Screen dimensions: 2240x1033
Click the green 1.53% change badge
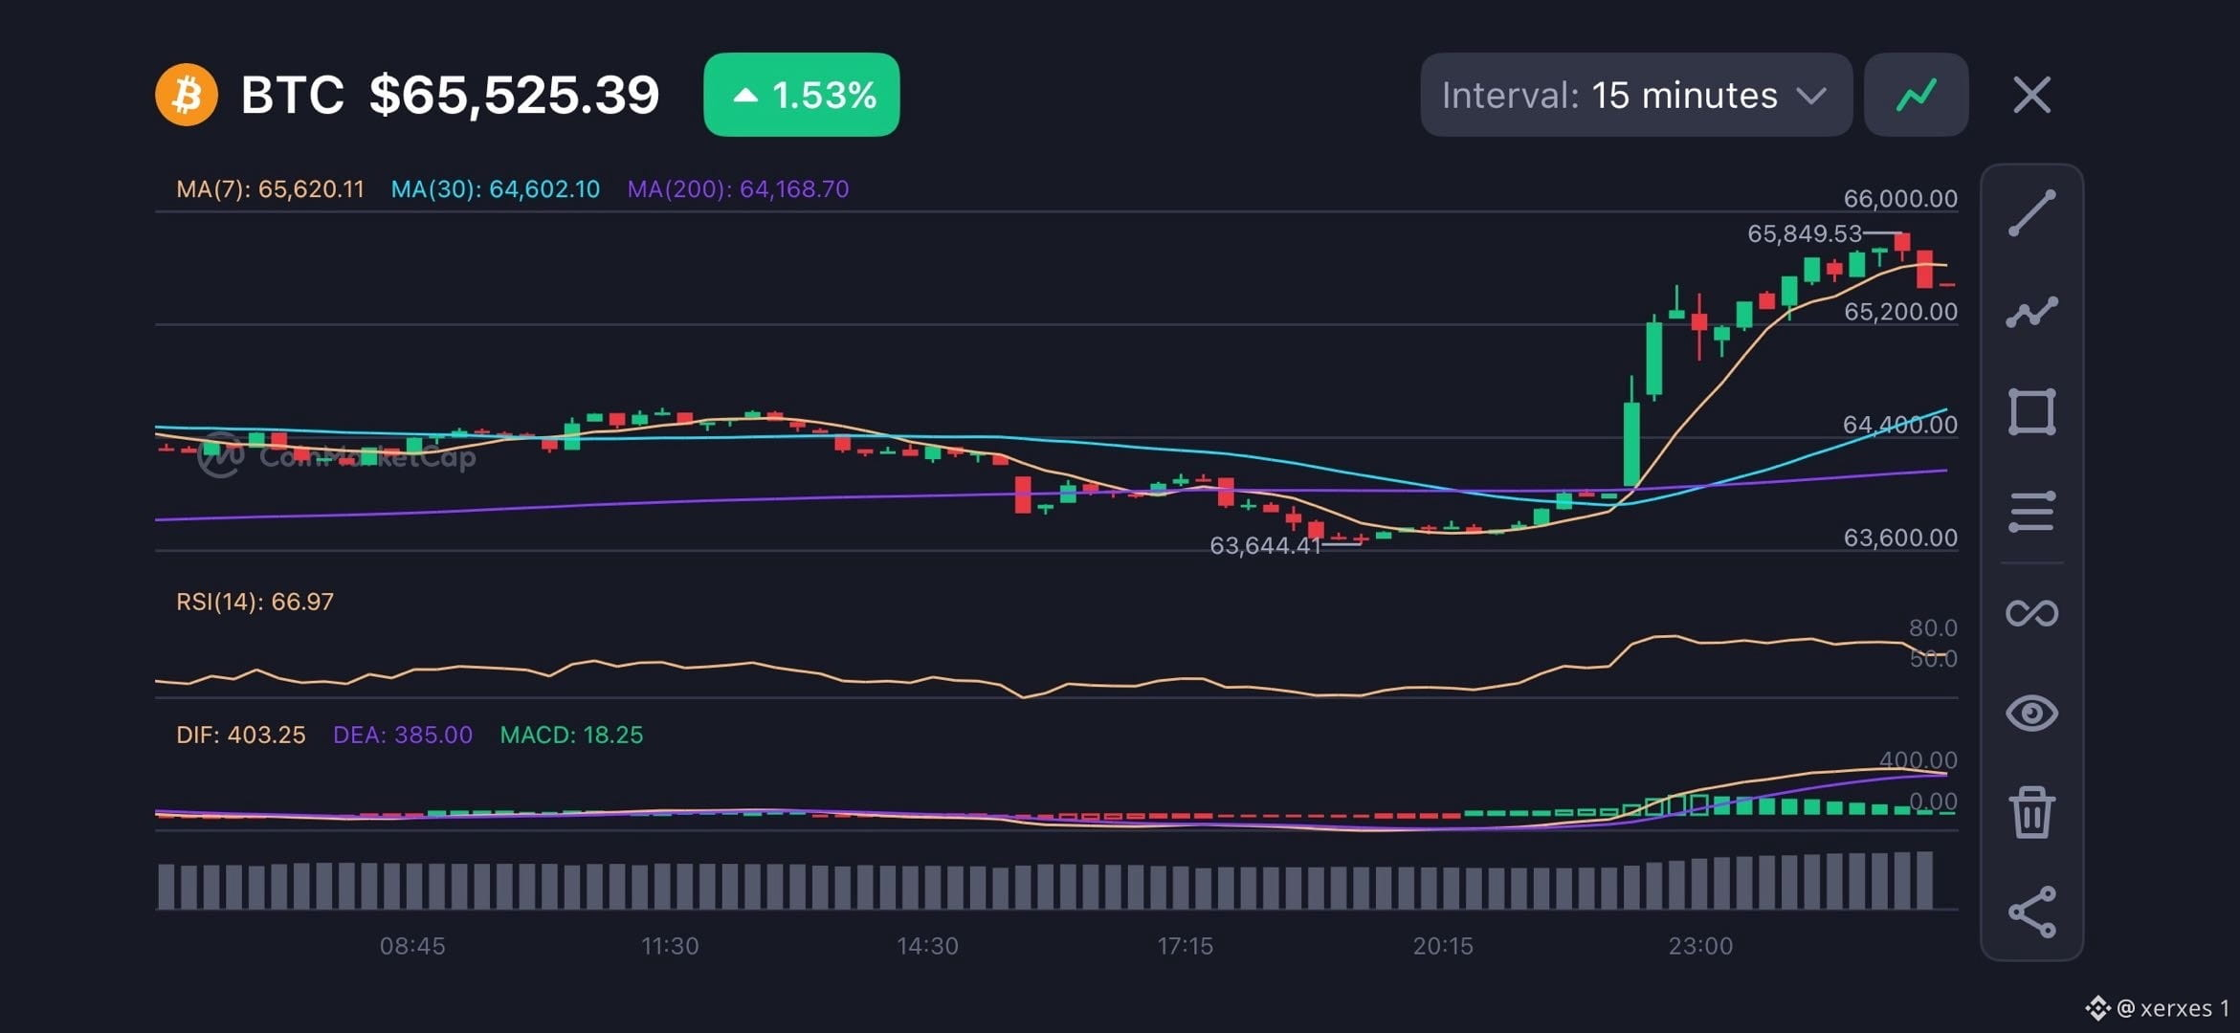(x=801, y=95)
